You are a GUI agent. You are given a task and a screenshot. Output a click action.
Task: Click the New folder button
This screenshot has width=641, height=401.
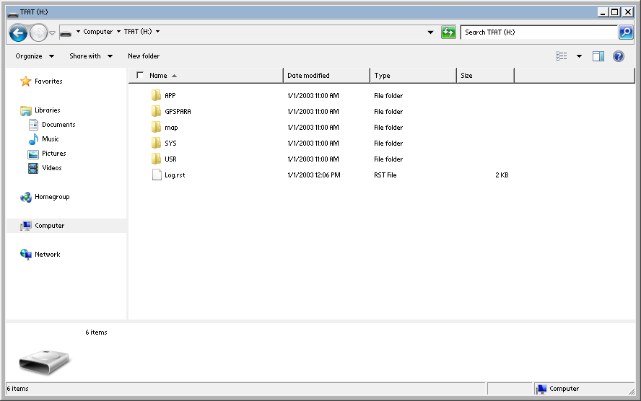click(144, 56)
